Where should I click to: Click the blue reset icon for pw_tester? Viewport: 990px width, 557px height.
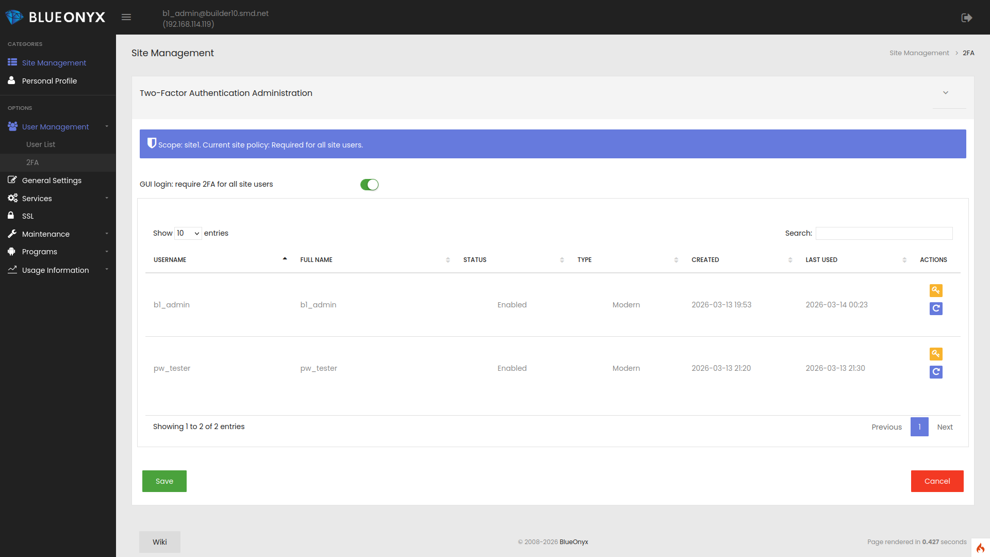click(936, 372)
